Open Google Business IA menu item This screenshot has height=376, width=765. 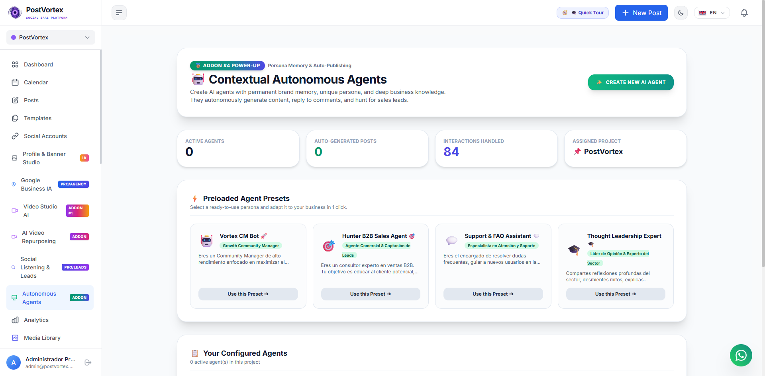click(x=50, y=184)
